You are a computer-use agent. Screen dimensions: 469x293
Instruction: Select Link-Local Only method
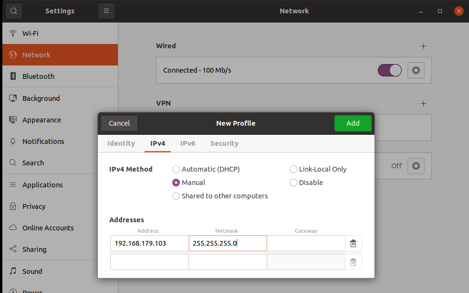pos(293,169)
